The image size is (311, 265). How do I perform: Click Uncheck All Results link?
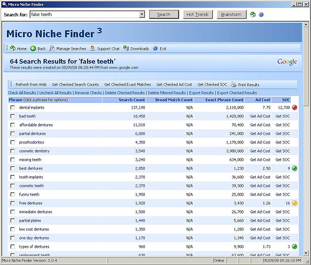pyautogui.click(x=55, y=92)
